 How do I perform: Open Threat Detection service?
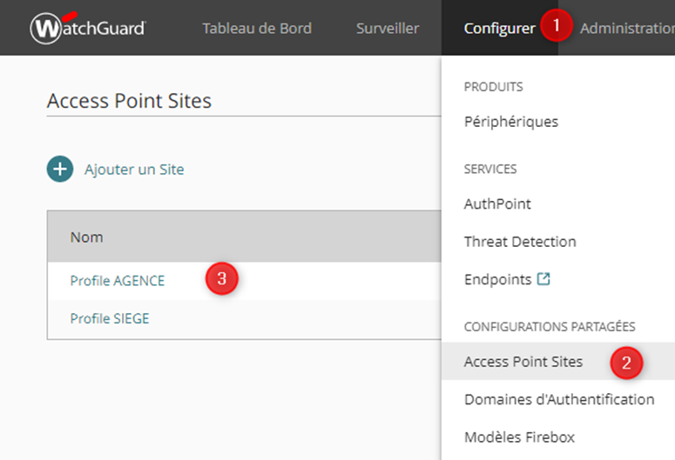[520, 242]
